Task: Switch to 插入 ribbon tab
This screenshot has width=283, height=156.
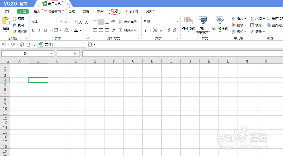Action: pyautogui.click(x=37, y=12)
